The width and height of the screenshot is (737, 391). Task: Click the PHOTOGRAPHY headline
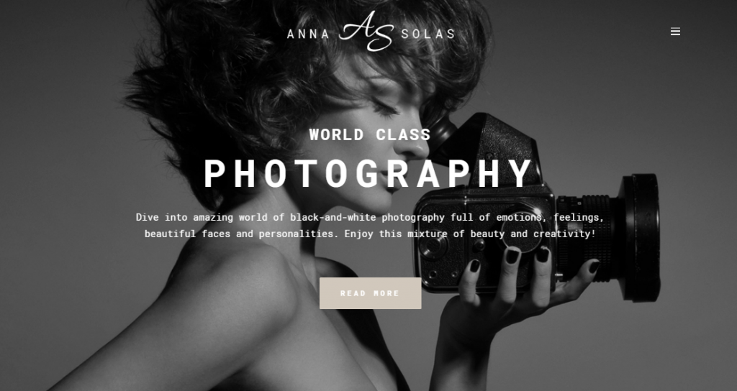(x=369, y=173)
